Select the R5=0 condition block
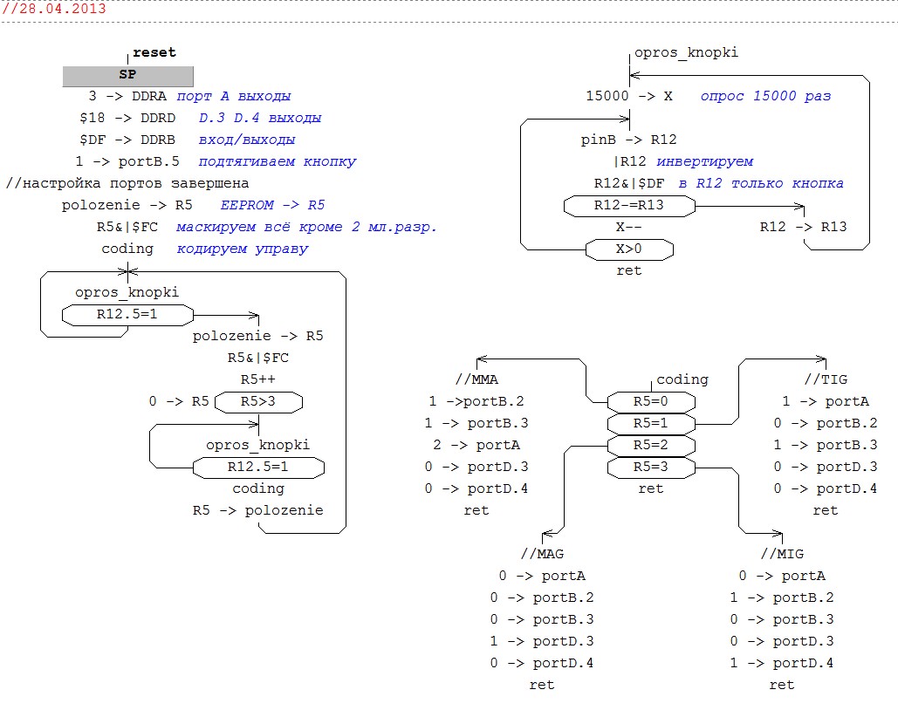This screenshot has width=898, height=717. coord(651,402)
